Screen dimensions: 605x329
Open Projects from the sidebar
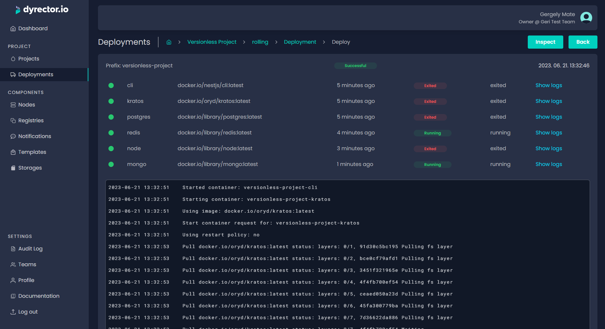[x=29, y=59]
